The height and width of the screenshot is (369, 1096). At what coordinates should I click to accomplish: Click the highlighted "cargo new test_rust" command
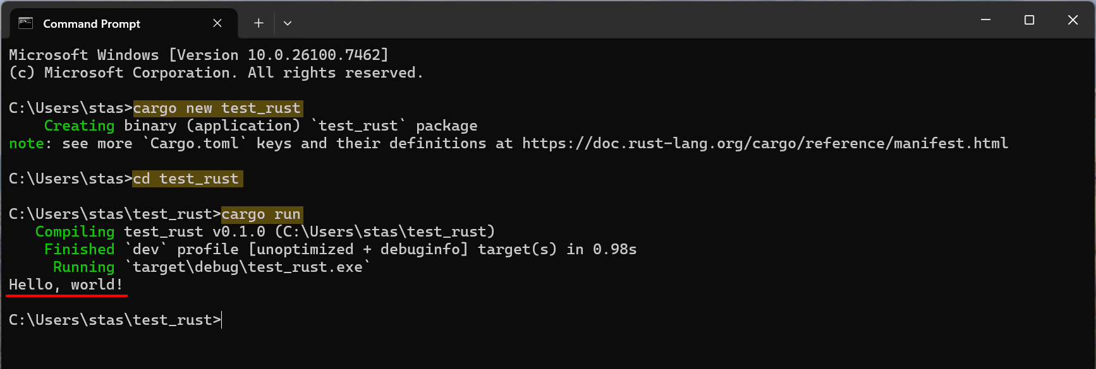[x=217, y=108]
